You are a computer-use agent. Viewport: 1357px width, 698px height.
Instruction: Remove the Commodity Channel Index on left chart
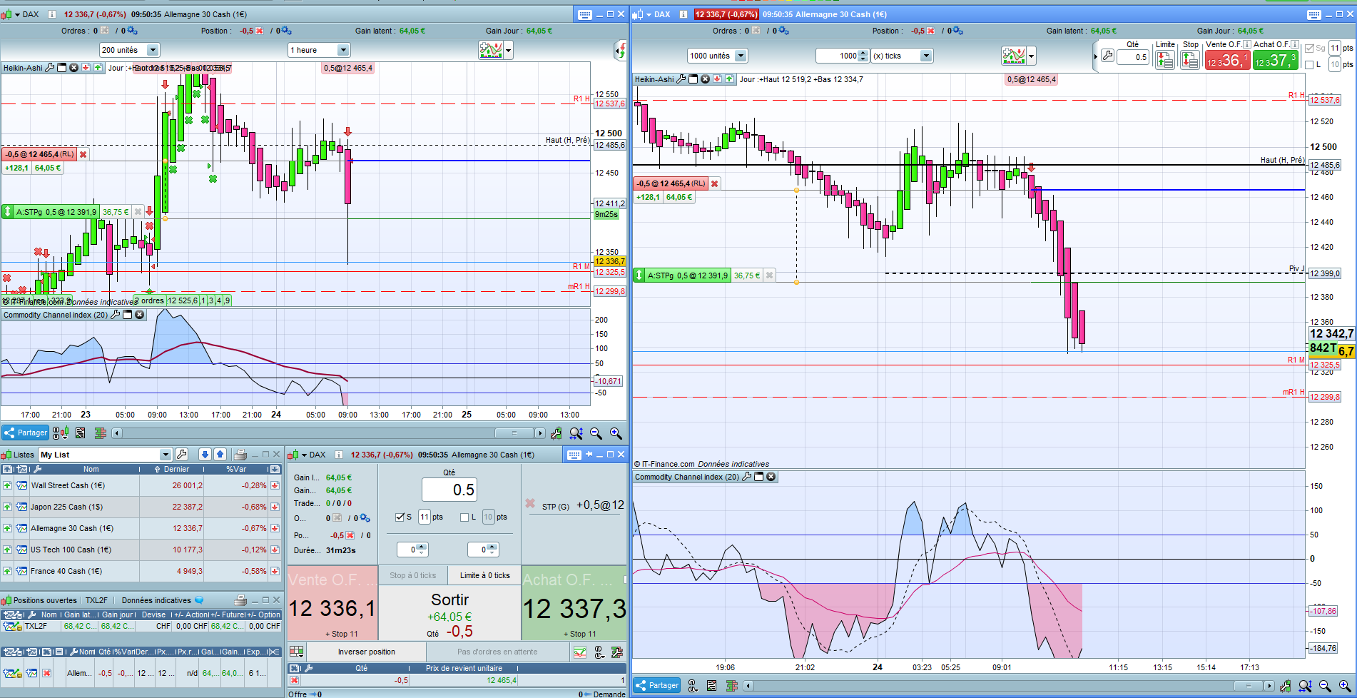140,315
